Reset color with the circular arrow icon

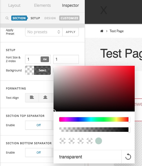(x=128, y=157)
